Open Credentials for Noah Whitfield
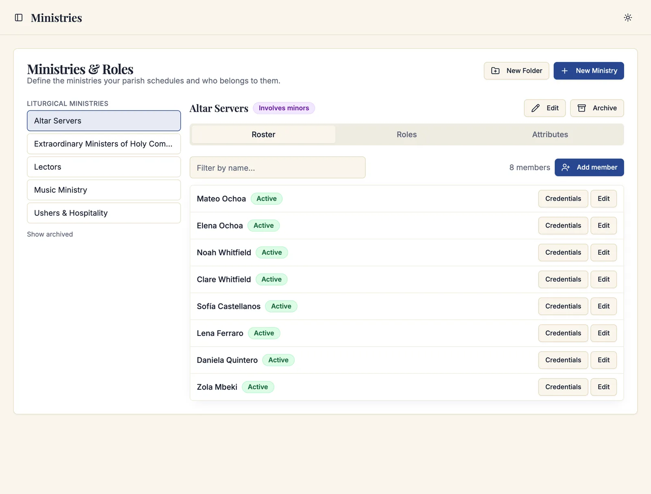 click(x=563, y=252)
